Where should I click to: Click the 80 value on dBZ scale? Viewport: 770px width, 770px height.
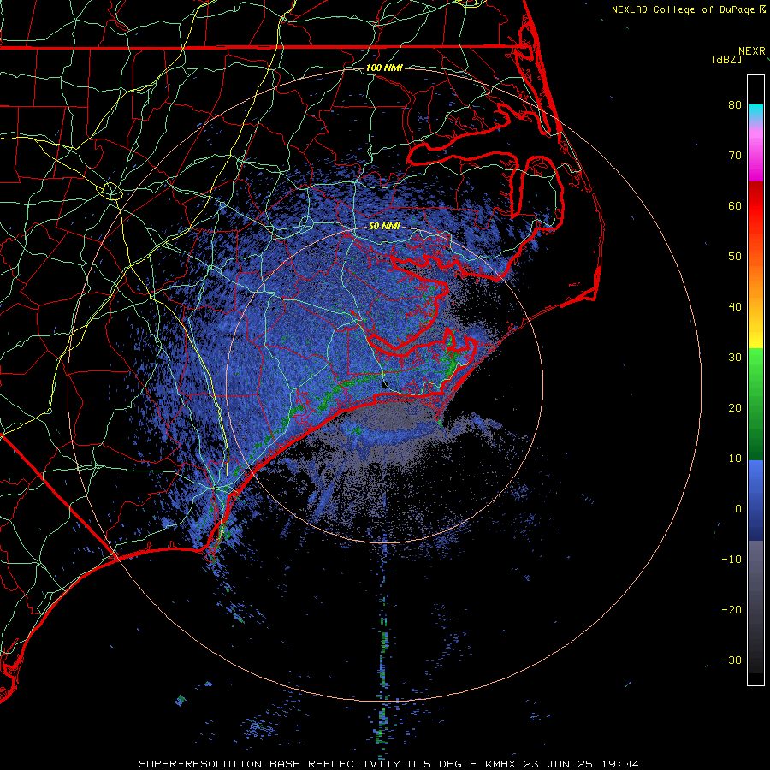(x=735, y=105)
